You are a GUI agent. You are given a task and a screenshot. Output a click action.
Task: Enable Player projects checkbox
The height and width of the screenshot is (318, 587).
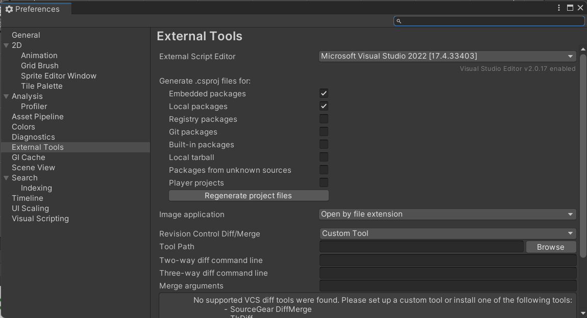pyautogui.click(x=324, y=182)
